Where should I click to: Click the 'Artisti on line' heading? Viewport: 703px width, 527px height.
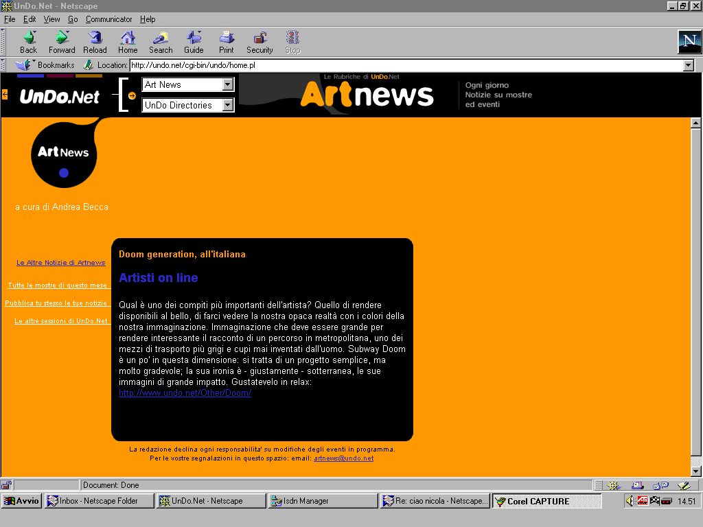[x=159, y=278]
